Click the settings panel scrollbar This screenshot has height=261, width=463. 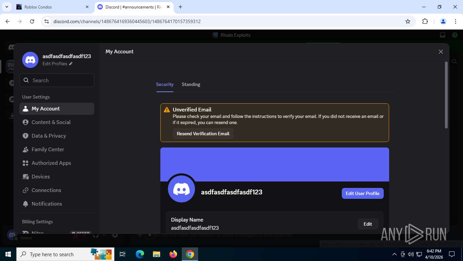click(x=446, y=95)
